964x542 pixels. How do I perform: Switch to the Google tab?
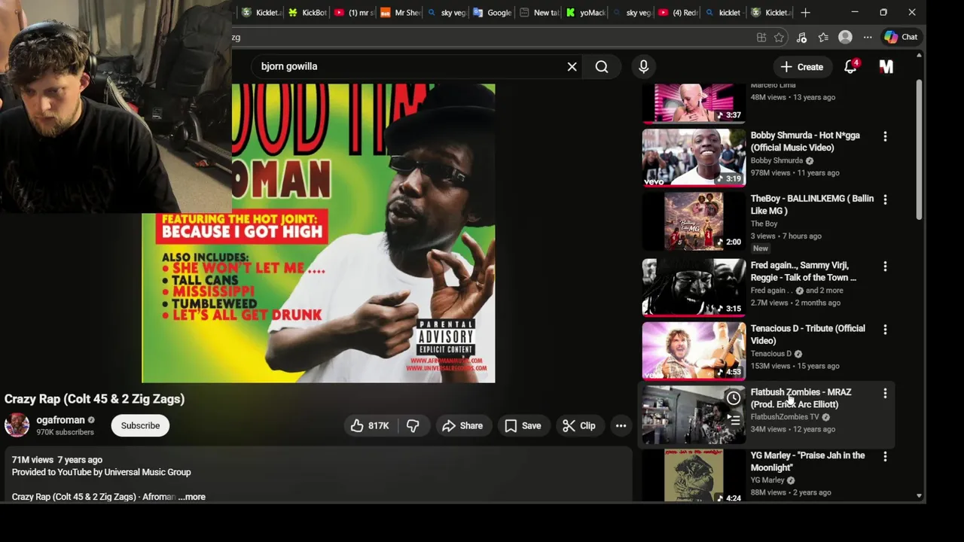(492, 13)
